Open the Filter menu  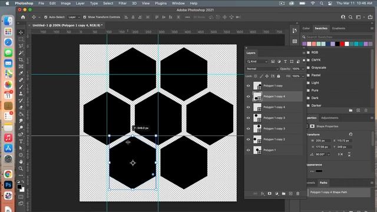click(123, 4)
